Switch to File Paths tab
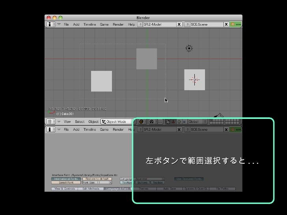 pyautogui.click(x=222, y=189)
